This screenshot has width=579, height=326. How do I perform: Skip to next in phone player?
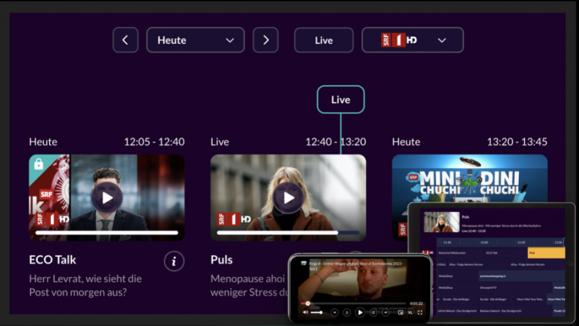click(386, 312)
